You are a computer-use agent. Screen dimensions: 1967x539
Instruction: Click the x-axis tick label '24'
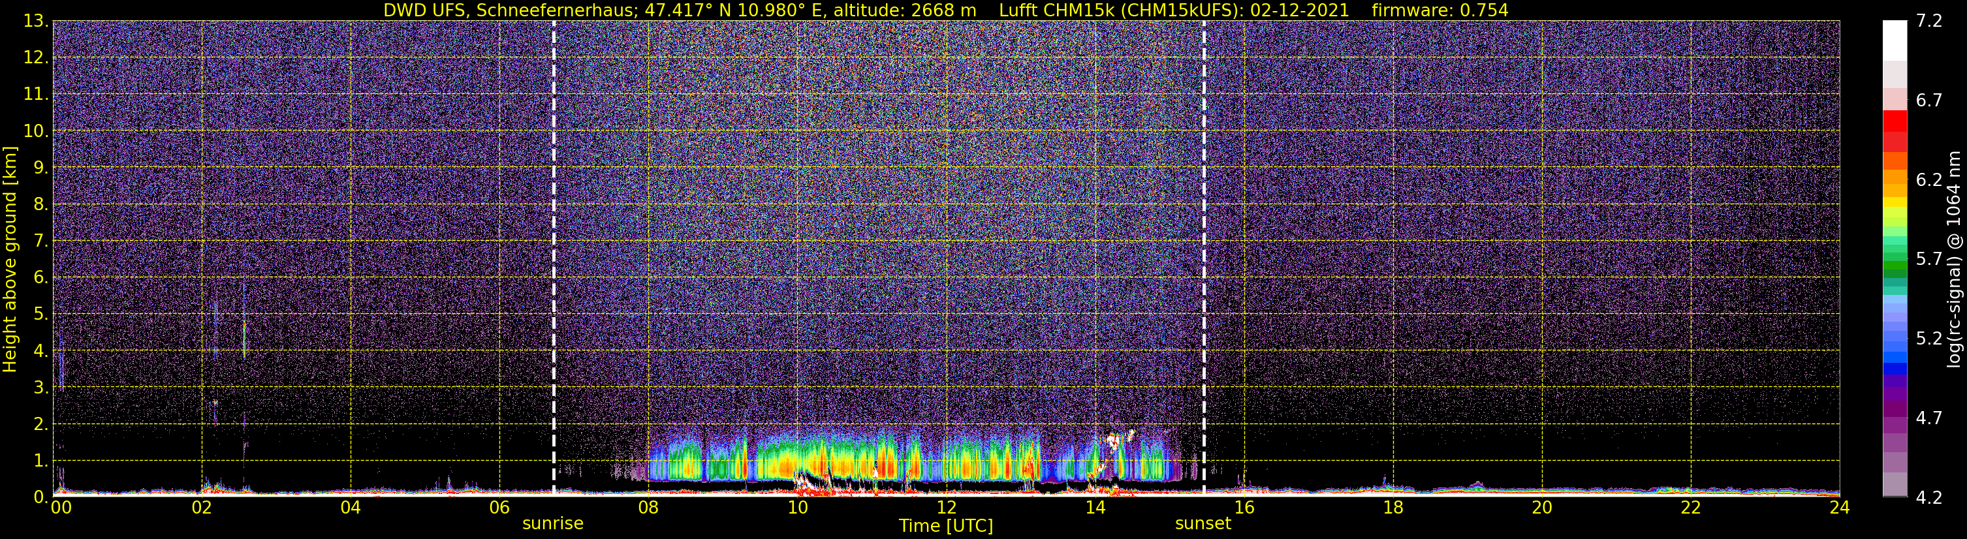click(1840, 508)
